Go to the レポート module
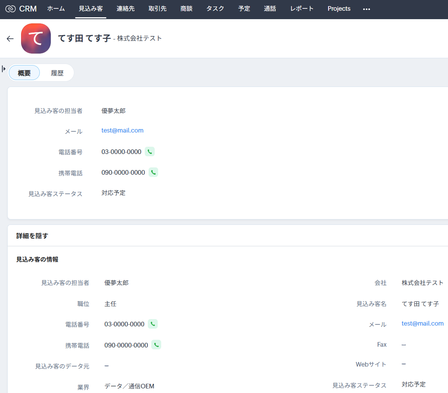This screenshot has width=448, height=393. coord(302,9)
